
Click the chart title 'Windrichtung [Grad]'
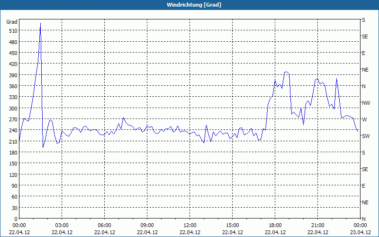(194, 5)
